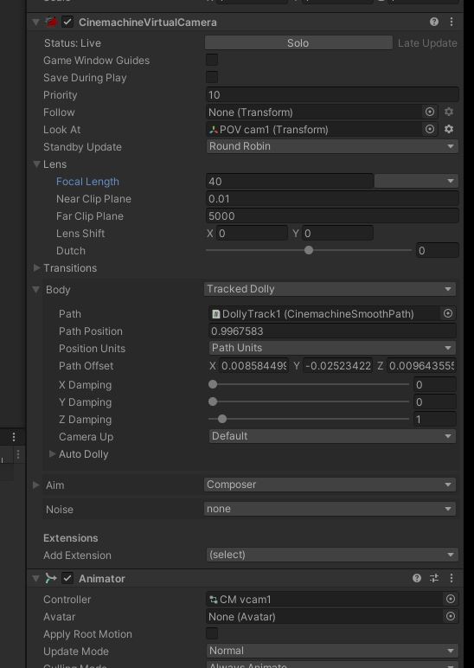This screenshot has width=474, height=668.
Task: Expand the Aim section
Action: click(36, 485)
